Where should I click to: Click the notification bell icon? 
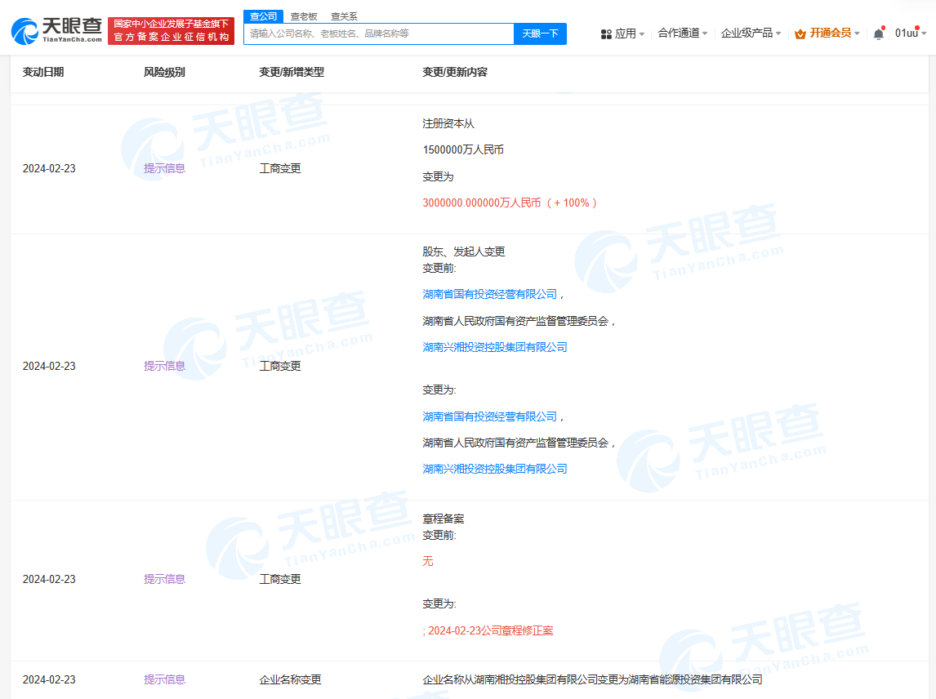878,33
